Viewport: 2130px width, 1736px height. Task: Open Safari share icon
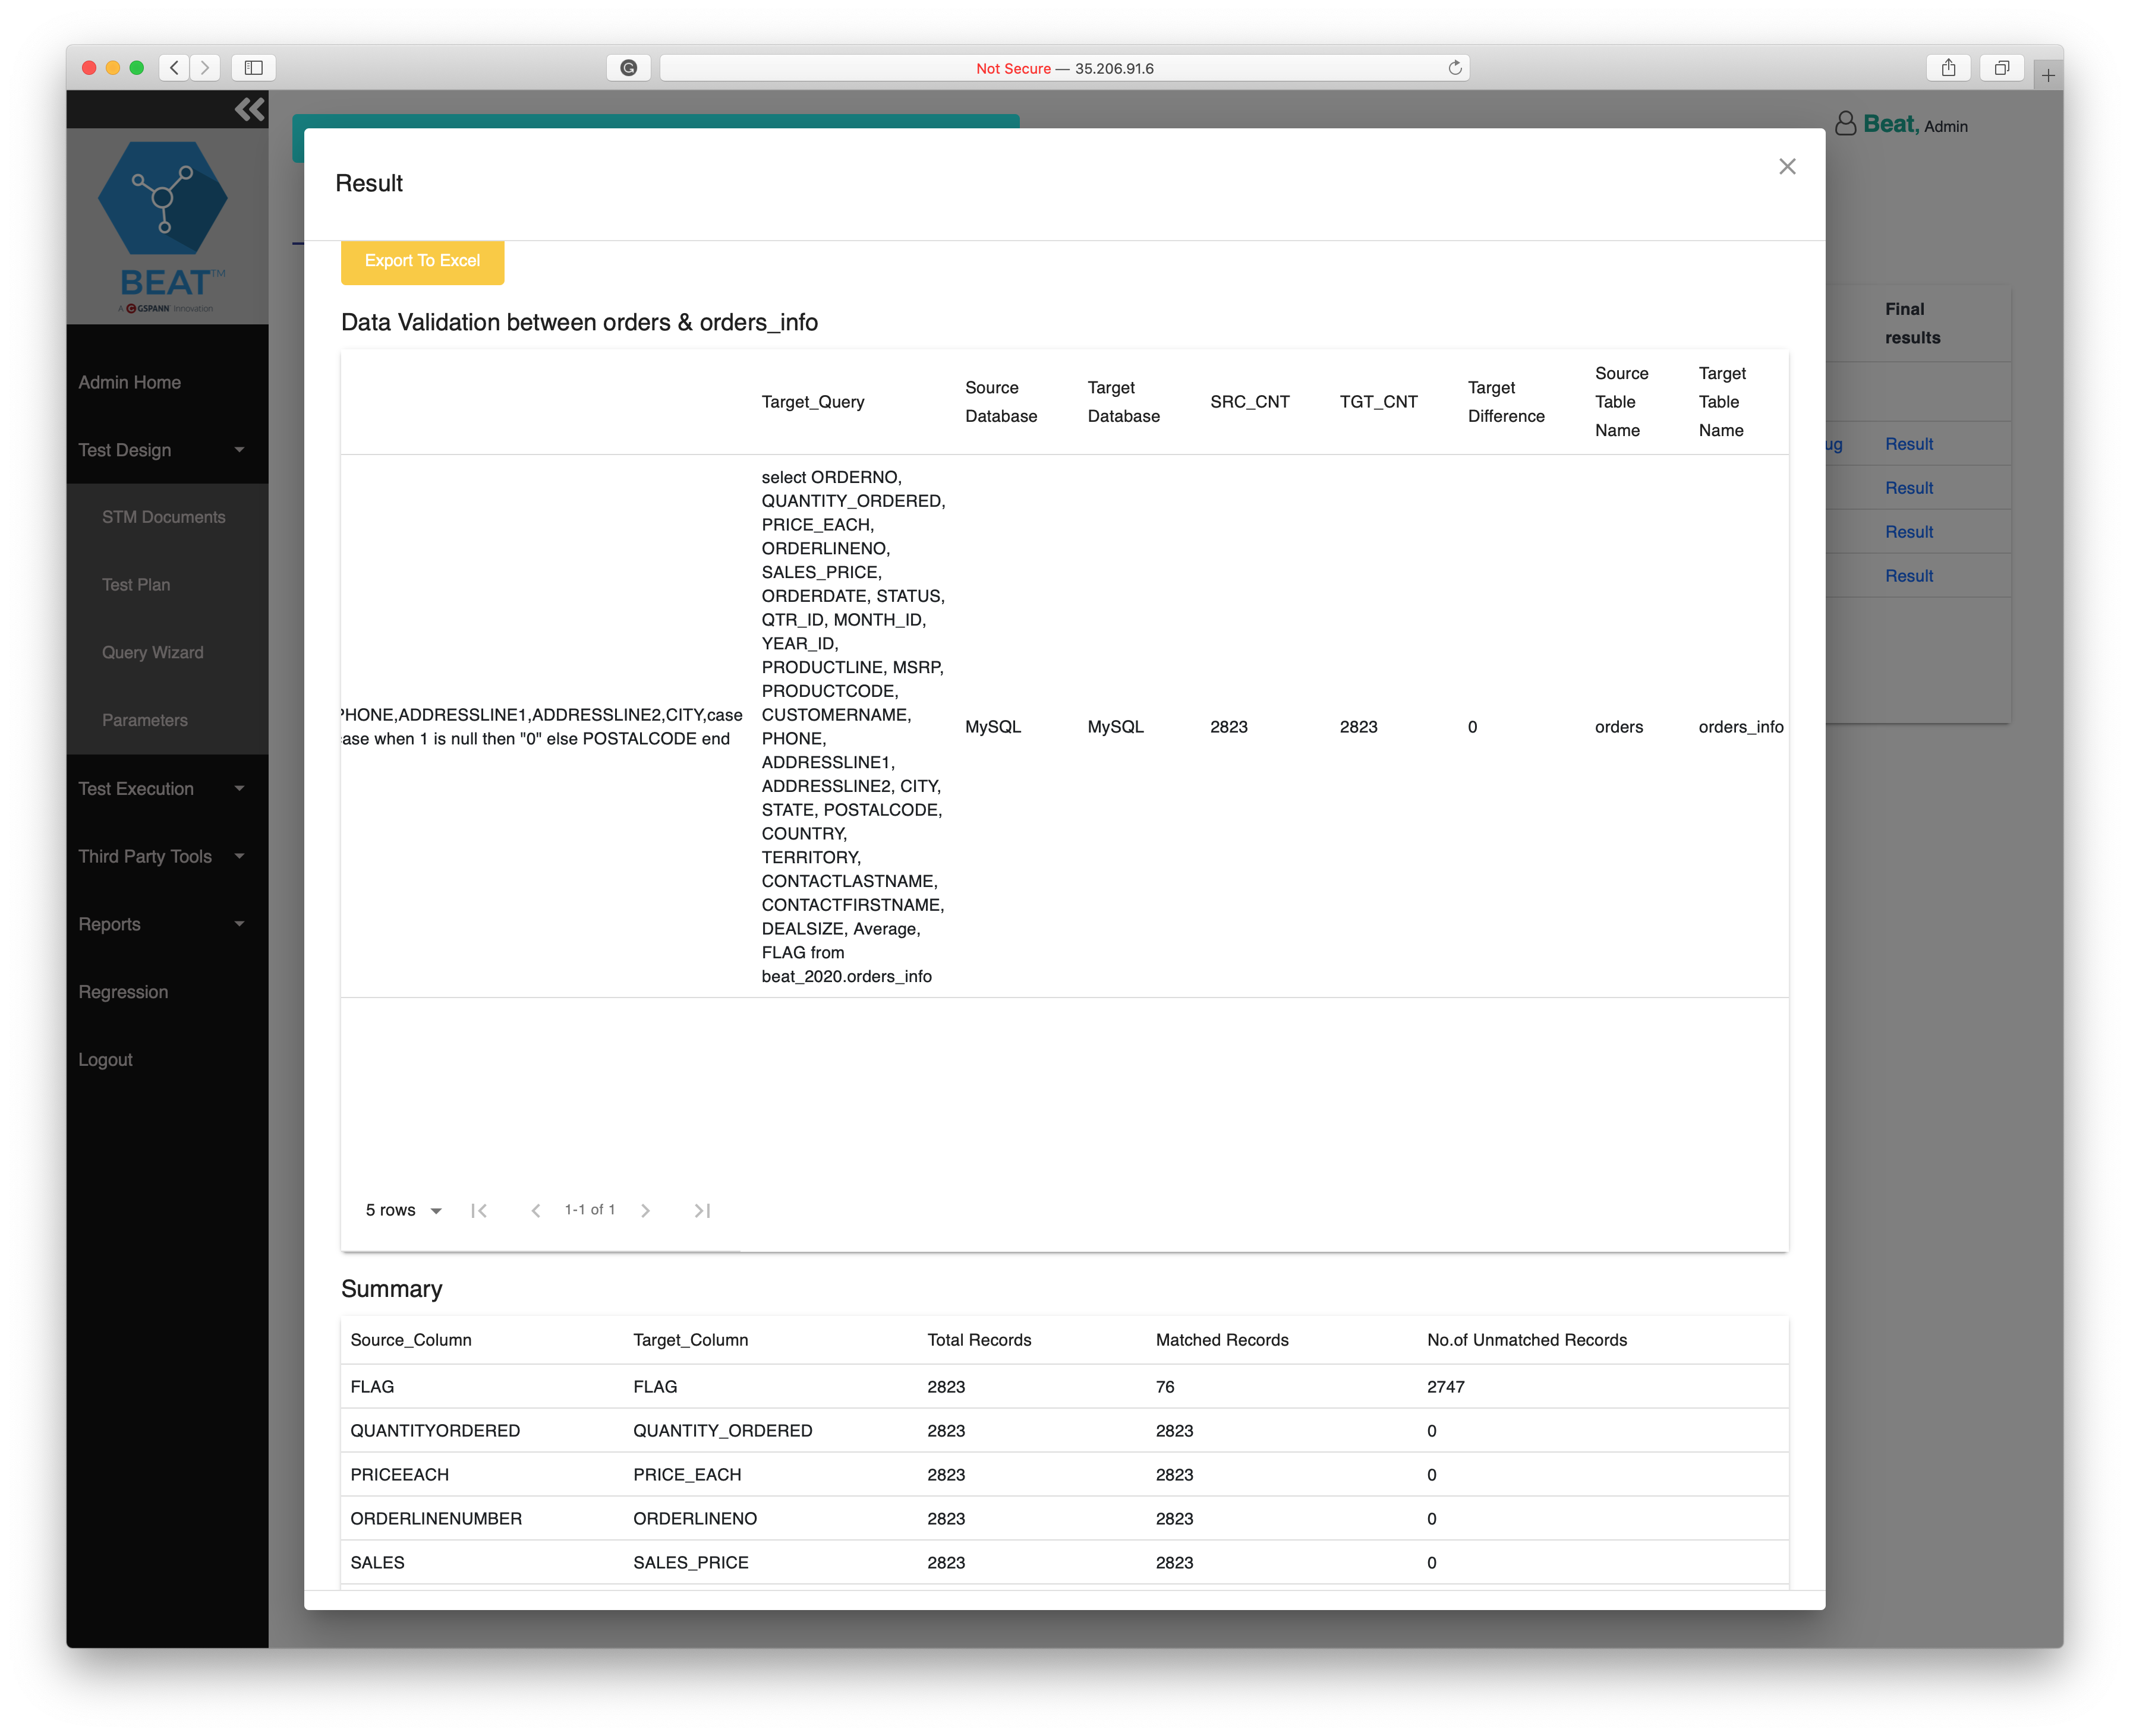[x=1948, y=68]
